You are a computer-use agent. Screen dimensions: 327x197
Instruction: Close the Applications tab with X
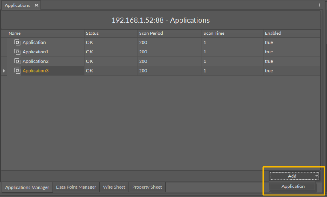(x=36, y=5)
